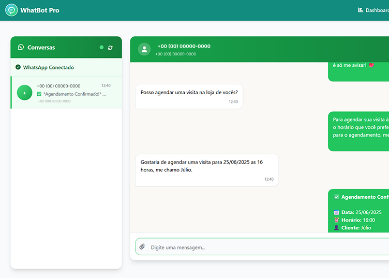
Task: Open the Dashboard menu item
Action: (x=373, y=10)
